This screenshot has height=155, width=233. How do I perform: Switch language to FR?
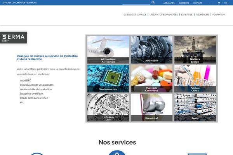[x=219, y=3]
